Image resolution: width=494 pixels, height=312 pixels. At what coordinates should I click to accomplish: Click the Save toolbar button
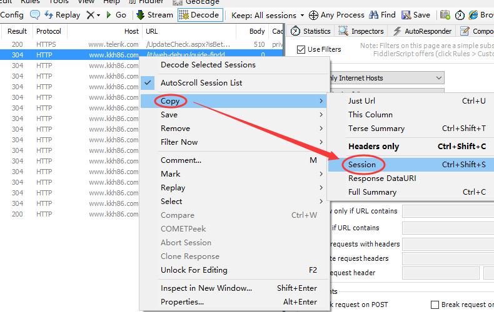pyautogui.click(x=416, y=15)
